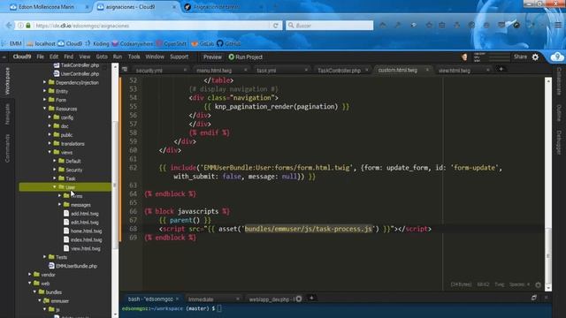The image size is (566, 318).
Task: Expand the messages folder
Action: coord(60,204)
